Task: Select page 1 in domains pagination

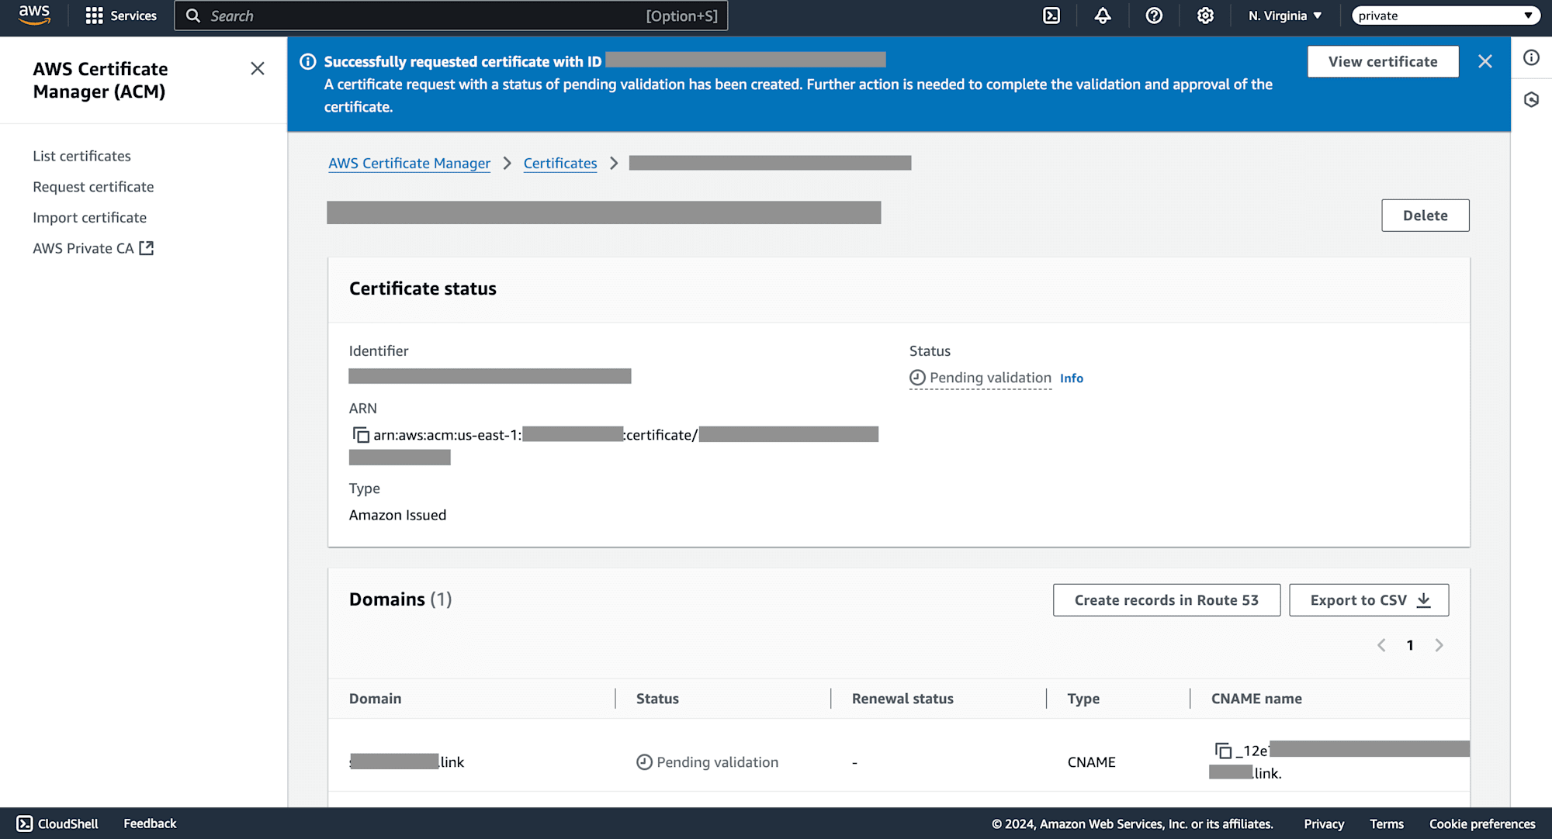Action: [1410, 645]
